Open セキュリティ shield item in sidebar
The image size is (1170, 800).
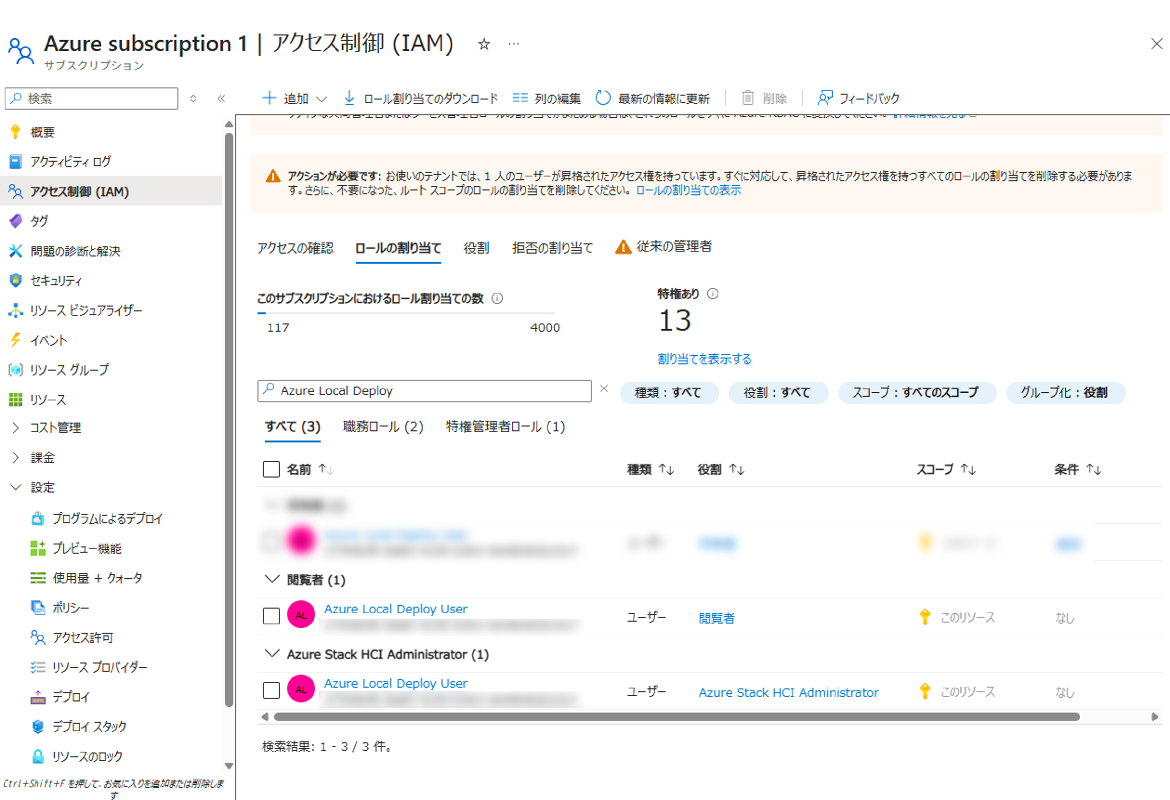click(55, 281)
